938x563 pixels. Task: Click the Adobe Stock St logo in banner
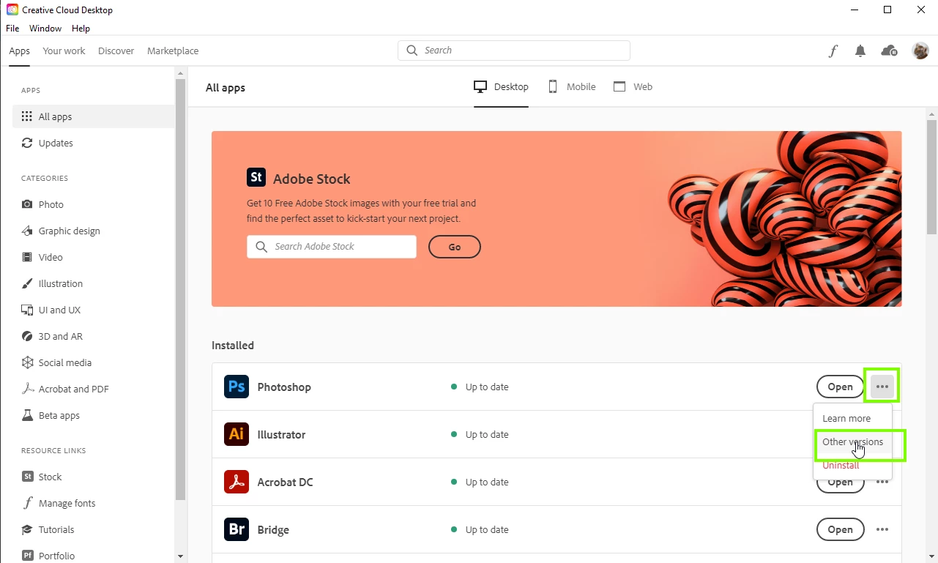(256, 177)
